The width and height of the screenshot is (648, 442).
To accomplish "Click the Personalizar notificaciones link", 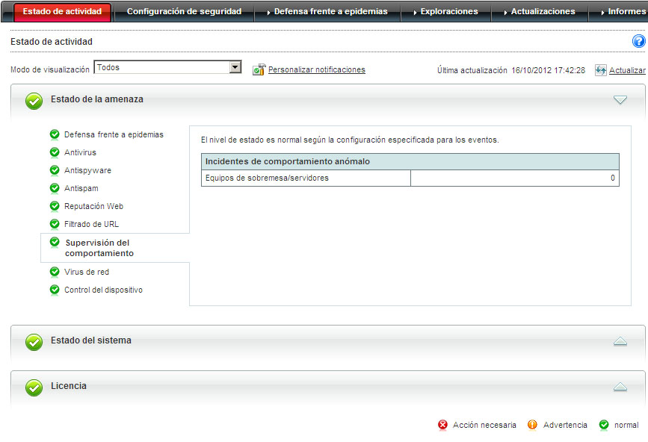I will point(316,69).
